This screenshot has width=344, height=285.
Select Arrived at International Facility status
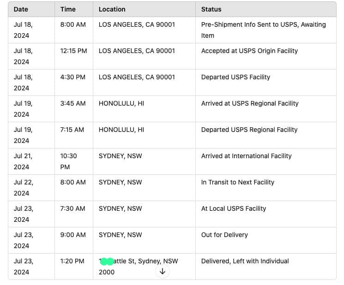point(246,156)
